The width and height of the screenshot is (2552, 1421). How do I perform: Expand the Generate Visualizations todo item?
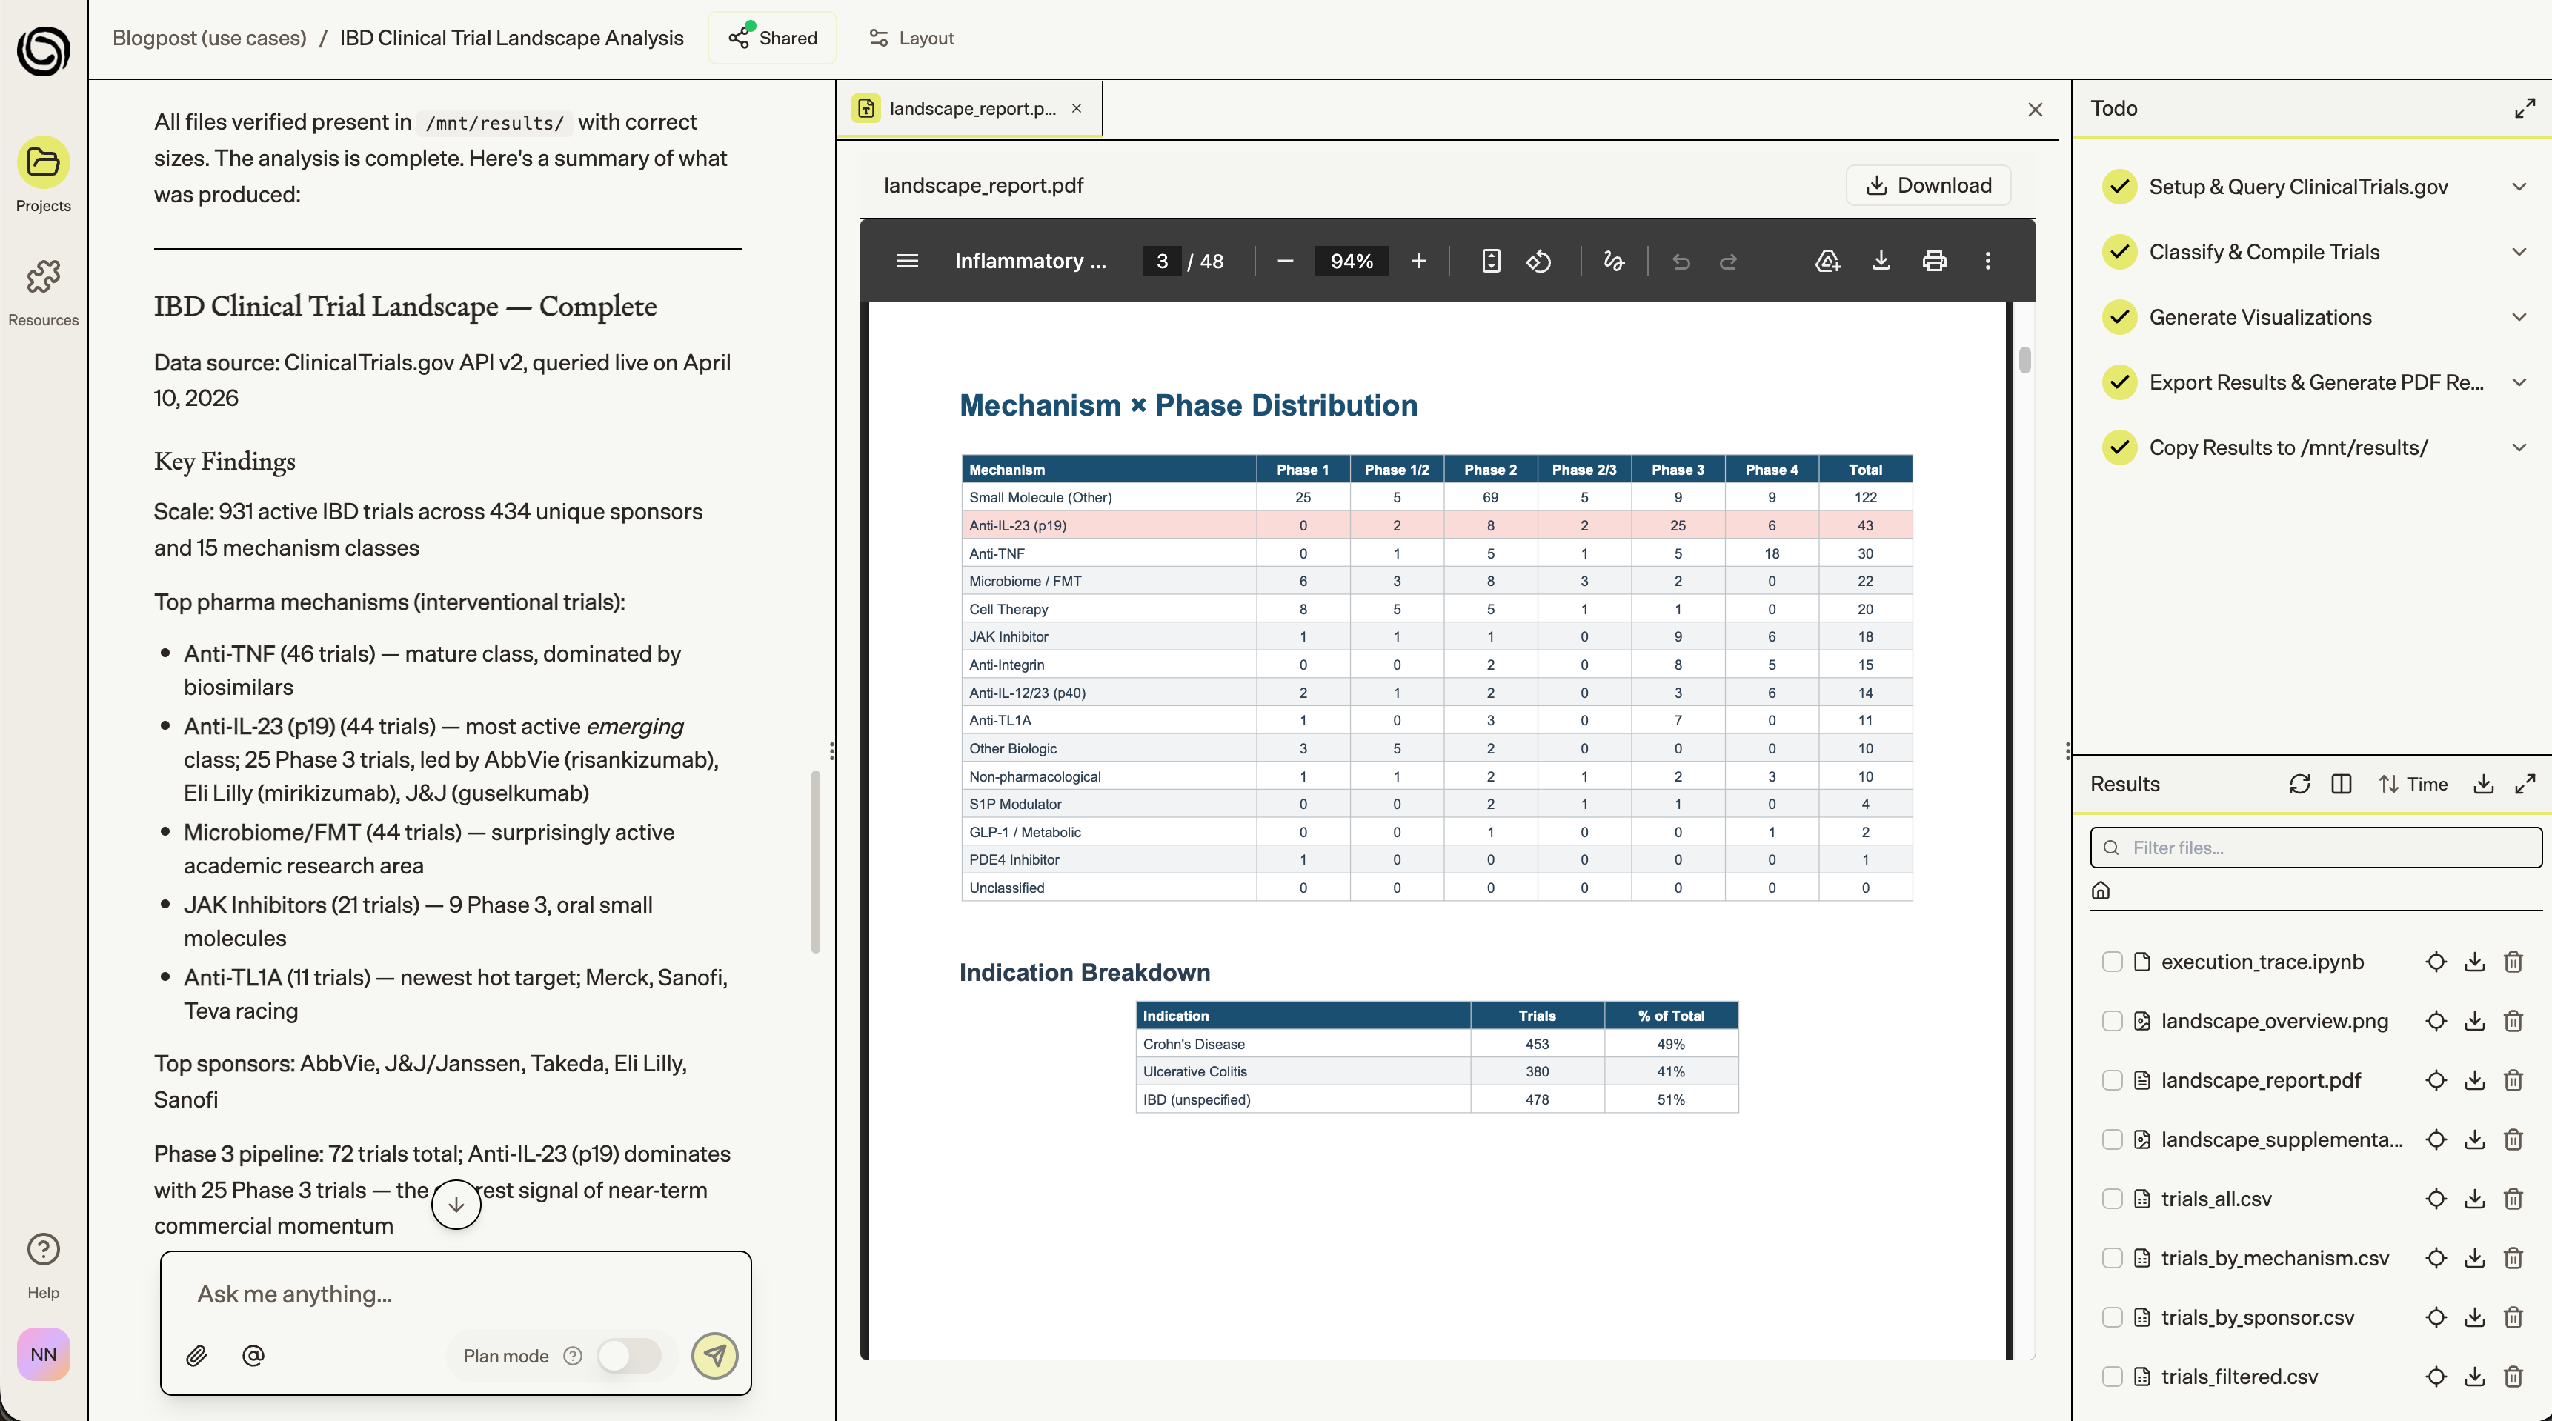point(2519,317)
